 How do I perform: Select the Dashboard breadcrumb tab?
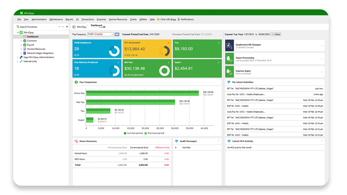coord(96,25)
